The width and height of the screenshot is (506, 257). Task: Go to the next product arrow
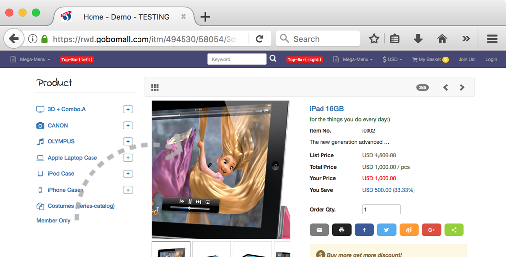(x=462, y=87)
